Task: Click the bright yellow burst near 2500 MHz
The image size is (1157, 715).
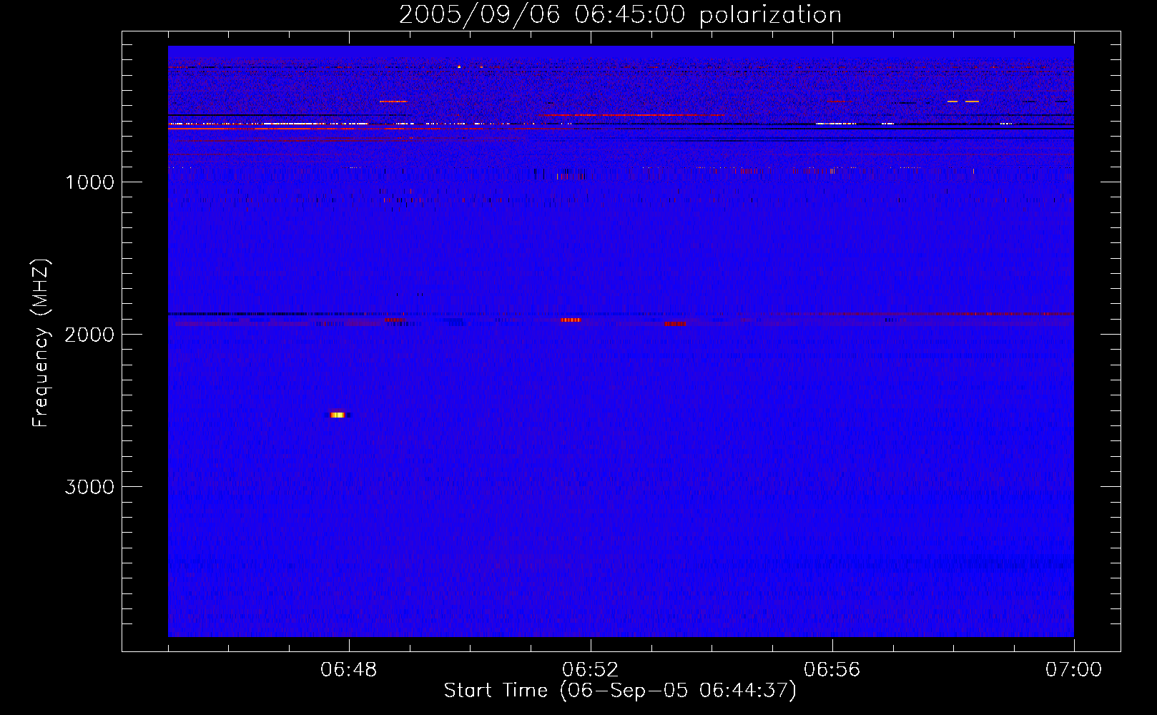Action: pos(338,415)
